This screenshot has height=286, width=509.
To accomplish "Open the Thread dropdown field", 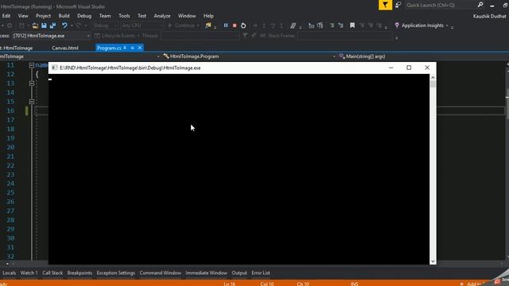I will pyautogui.click(x=200, y=36).
